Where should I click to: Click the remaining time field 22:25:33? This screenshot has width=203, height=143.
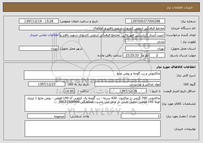pyautogui.click(x=132, y=55)
